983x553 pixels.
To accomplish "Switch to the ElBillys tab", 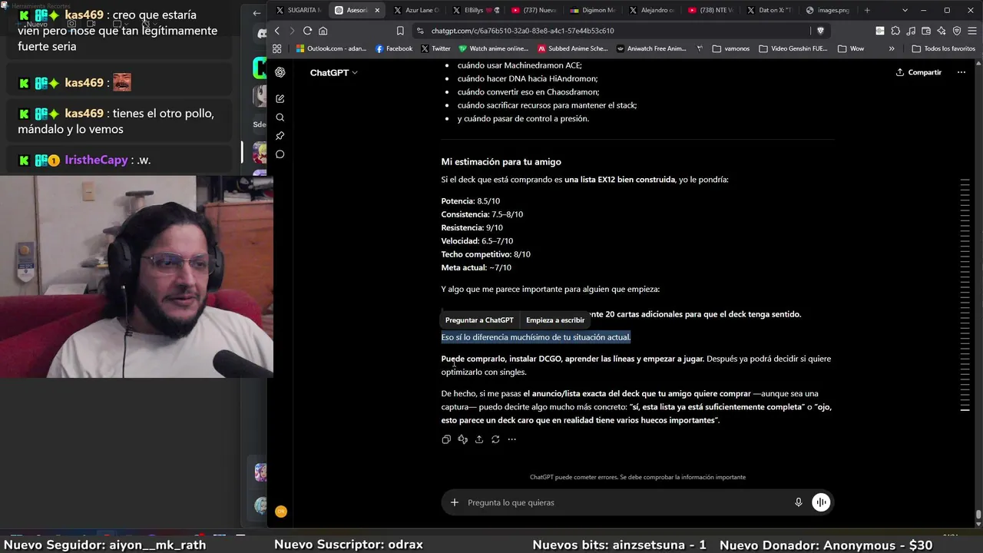I will click(x=475, y=10).
